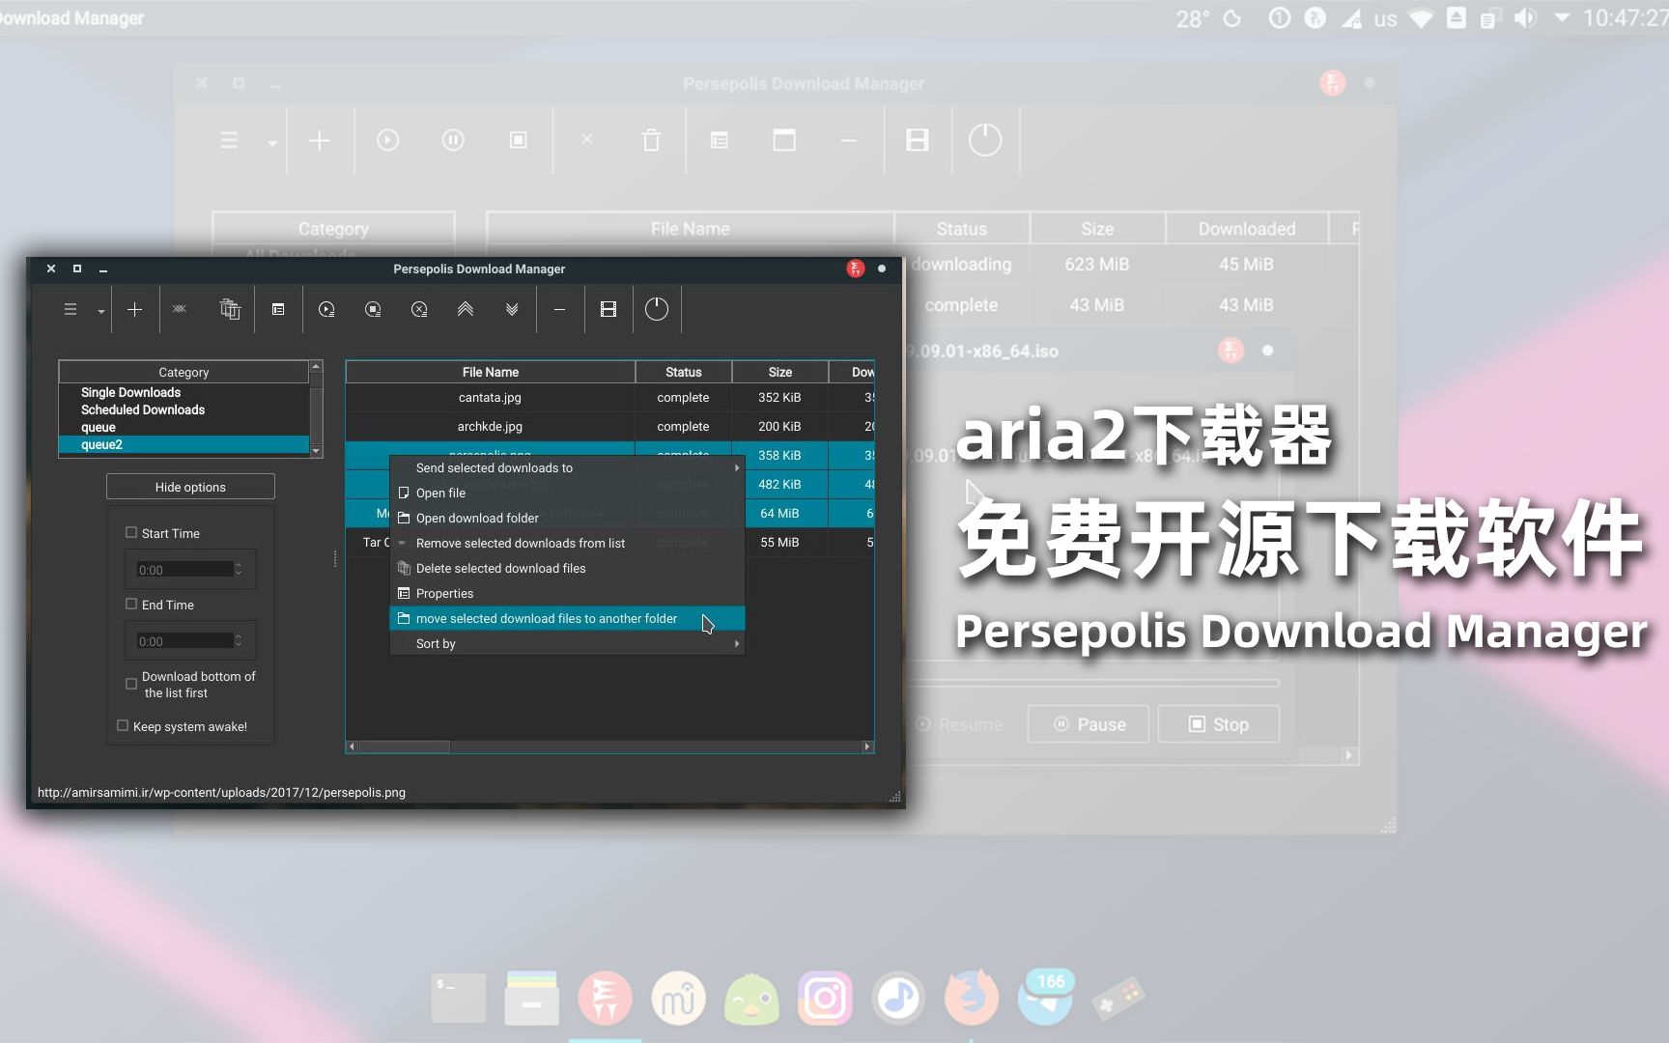Click the video finder film icon in background window

(918, 141)
